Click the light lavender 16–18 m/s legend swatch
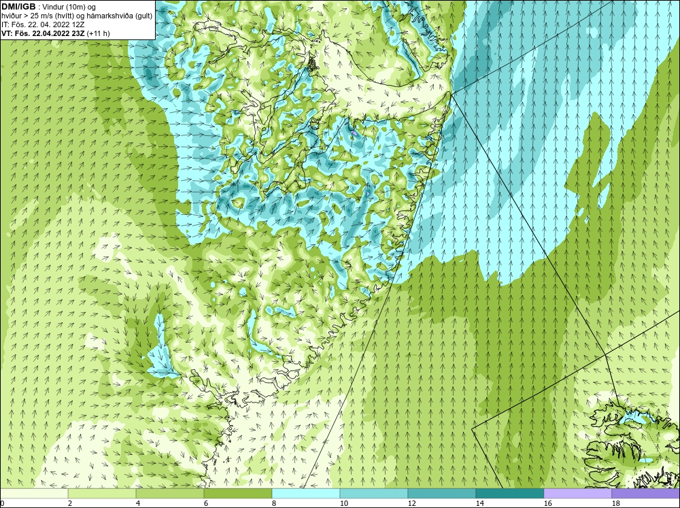The width and height of the screenshot is (680, 508). pyautogui.click(x=577, y=494)
